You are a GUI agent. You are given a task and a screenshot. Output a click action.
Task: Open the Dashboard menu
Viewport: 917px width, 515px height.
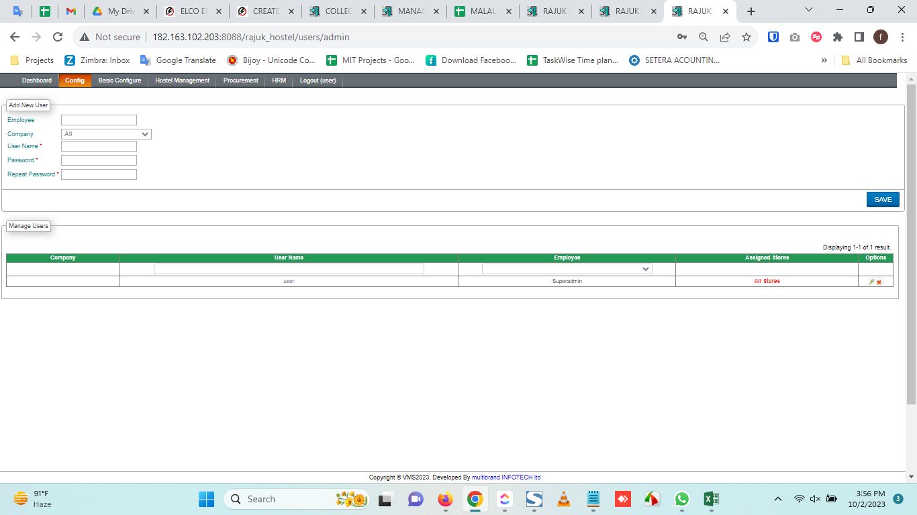pos(37,80)
